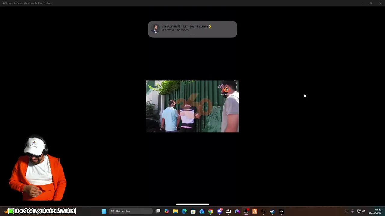
Task: Open Task View from the taskbar
Action: tap(158, 211)
